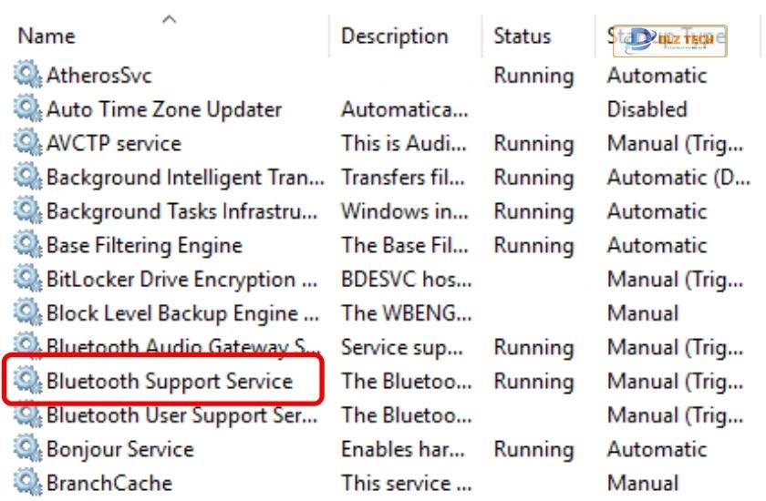Click the Auto Time Zone Updater gear icon
The image size is (766, 501).
(27, 108)
